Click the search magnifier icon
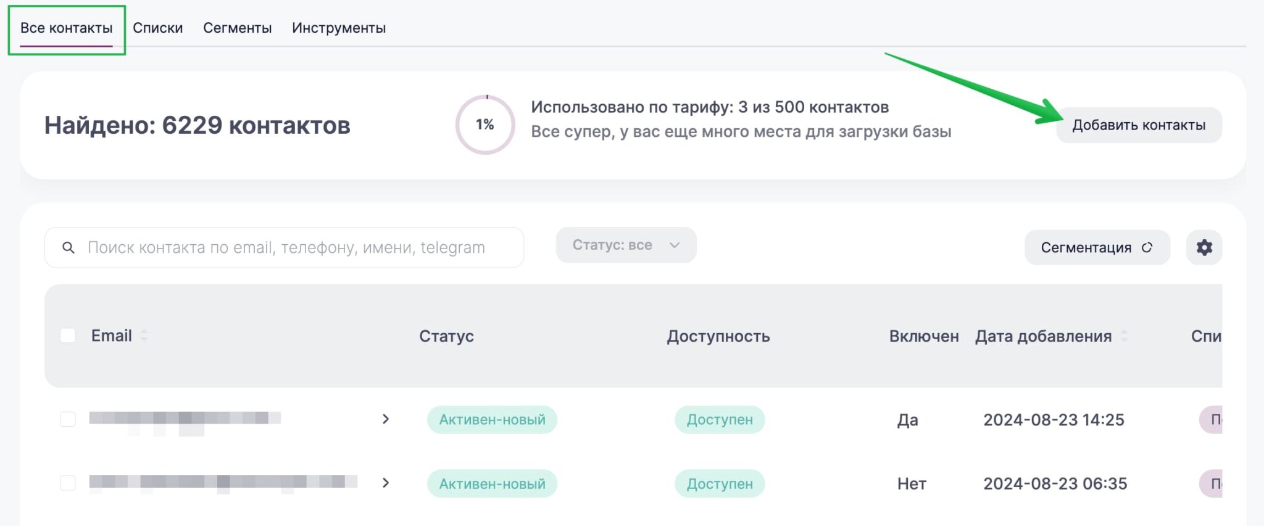Image resolution: width=1264 pixels, height=526 pixels. 69,248
